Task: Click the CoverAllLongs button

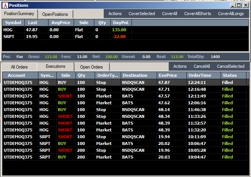Action: 231,14
